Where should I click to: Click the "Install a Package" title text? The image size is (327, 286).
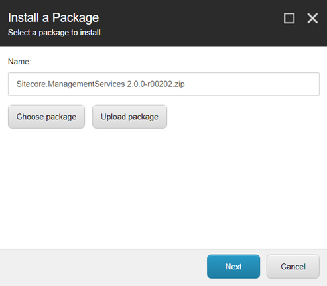[53, 18]
